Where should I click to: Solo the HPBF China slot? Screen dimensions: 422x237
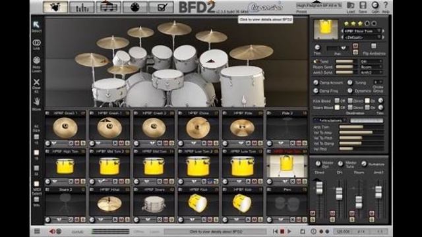coord(216,144)
